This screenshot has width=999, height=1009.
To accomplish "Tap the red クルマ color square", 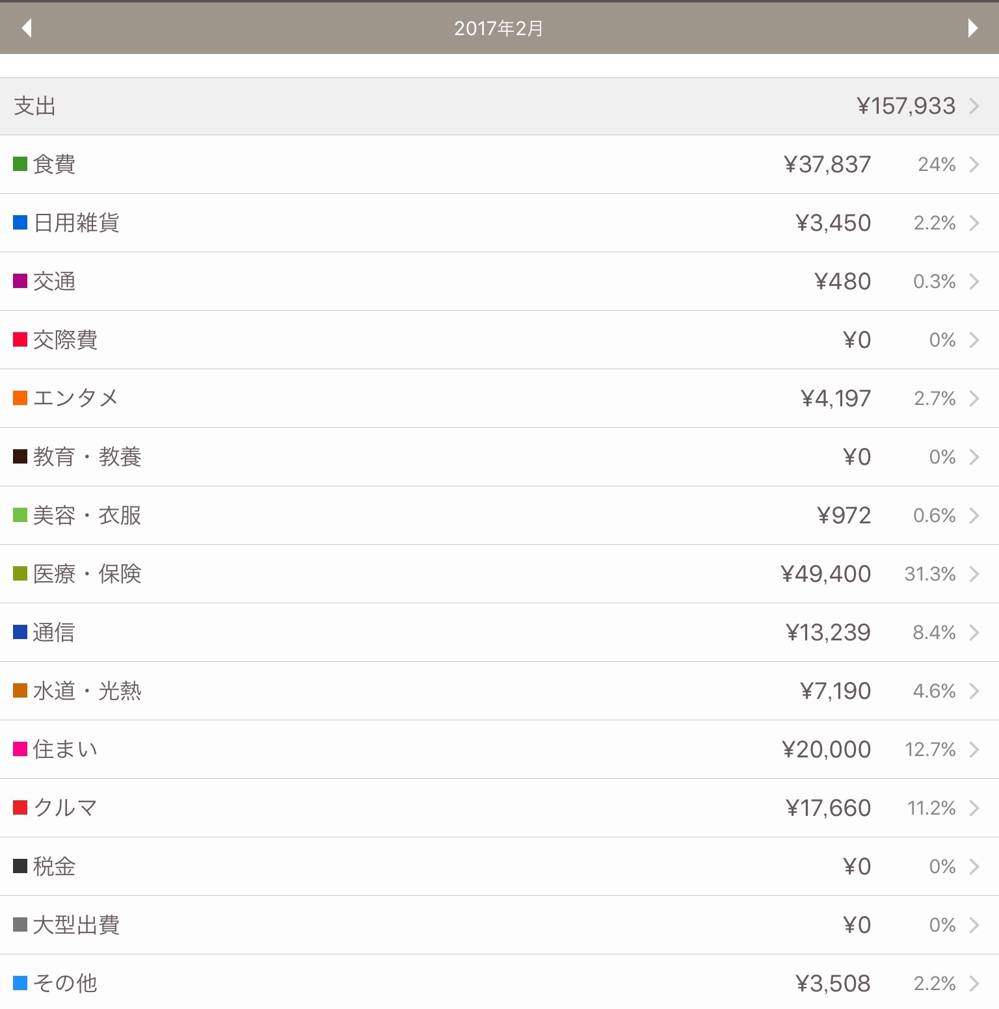I will tap(20, 807).
